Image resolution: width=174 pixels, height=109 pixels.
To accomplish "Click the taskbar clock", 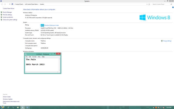I will pyautogui.click(x=169, y=108).
